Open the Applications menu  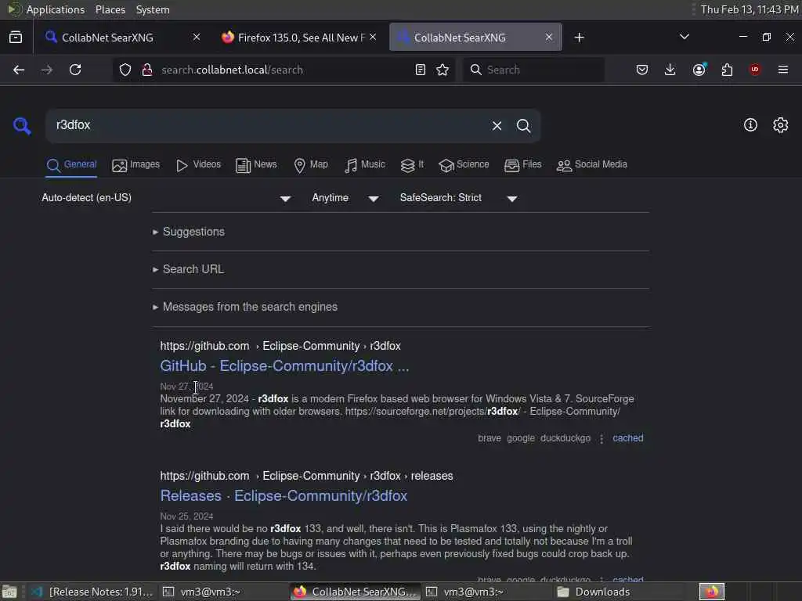[x=56, y=9]
